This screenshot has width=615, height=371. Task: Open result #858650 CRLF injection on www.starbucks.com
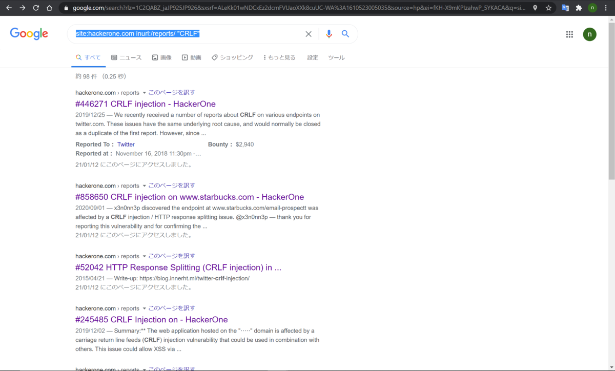click(x=190, y=197)
